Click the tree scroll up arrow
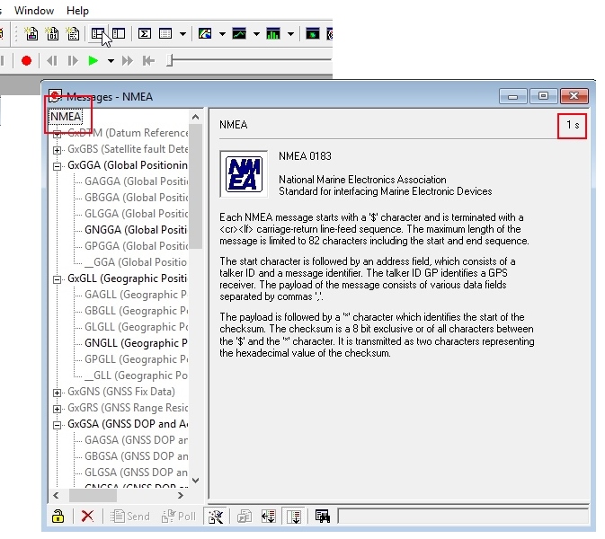 pyautogui.click(x=196, y=117)
